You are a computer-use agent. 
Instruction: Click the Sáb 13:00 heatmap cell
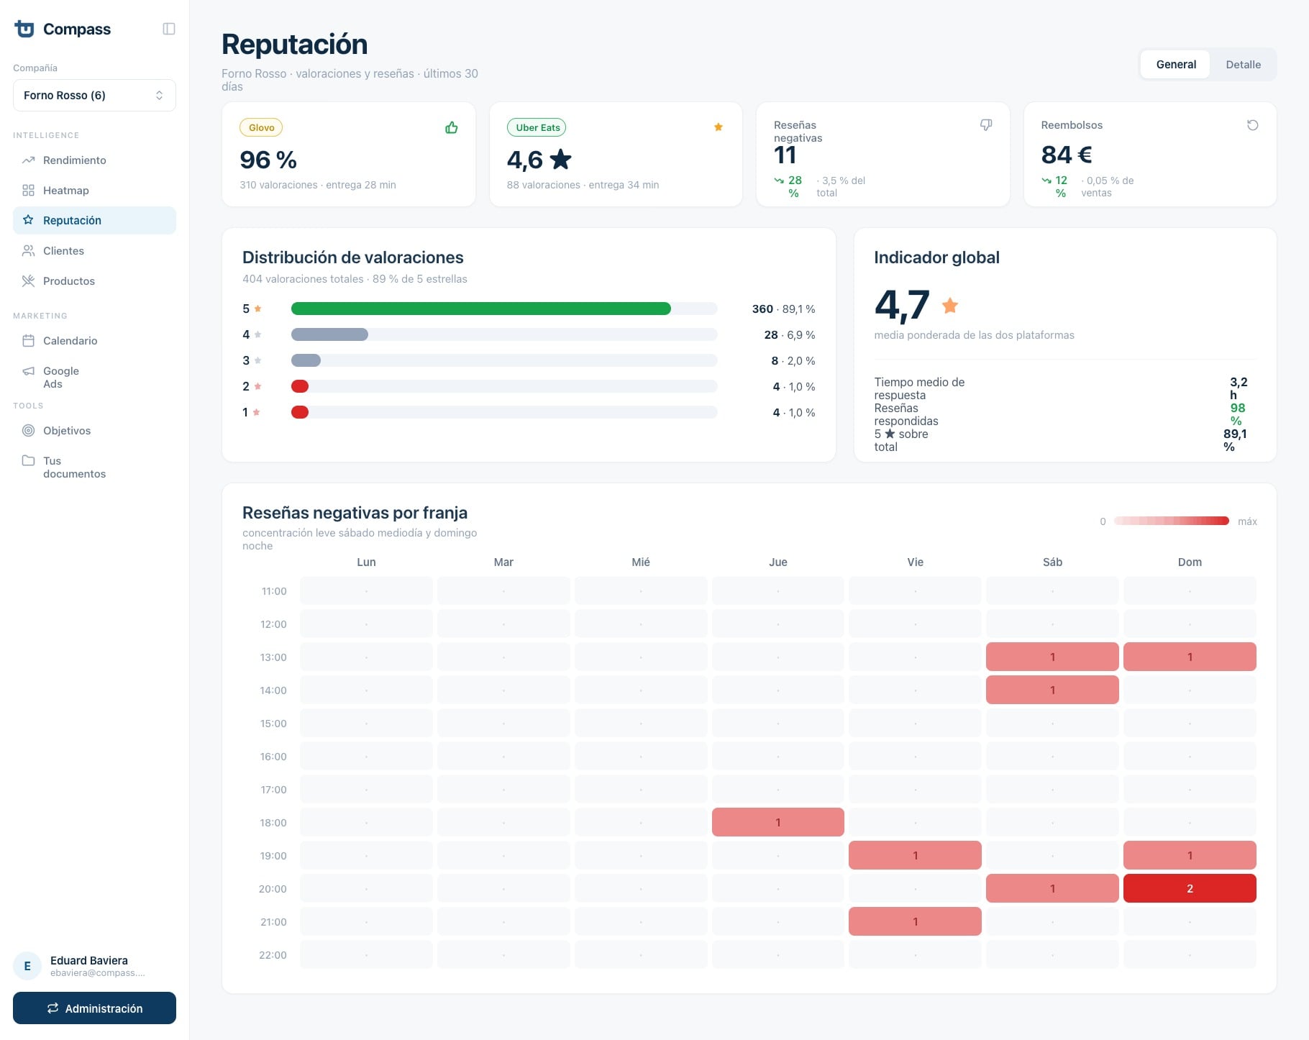coord(1052,657)
